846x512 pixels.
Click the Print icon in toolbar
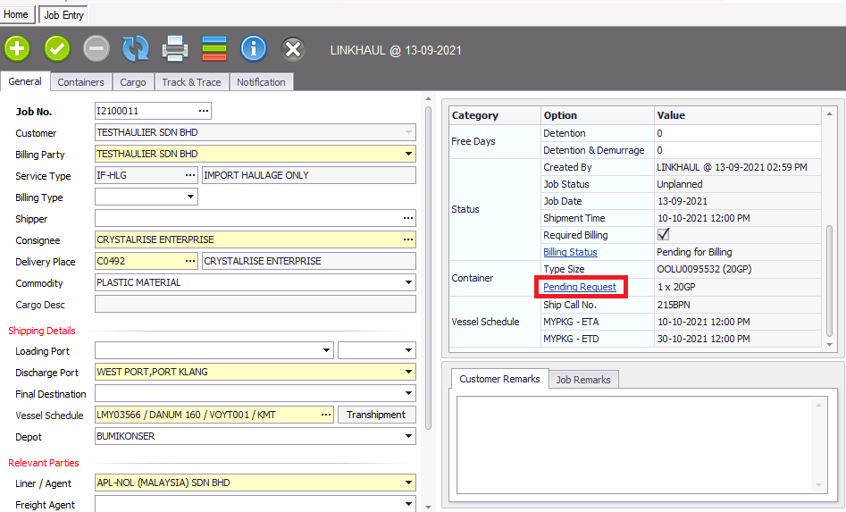(x=175, y=48)
